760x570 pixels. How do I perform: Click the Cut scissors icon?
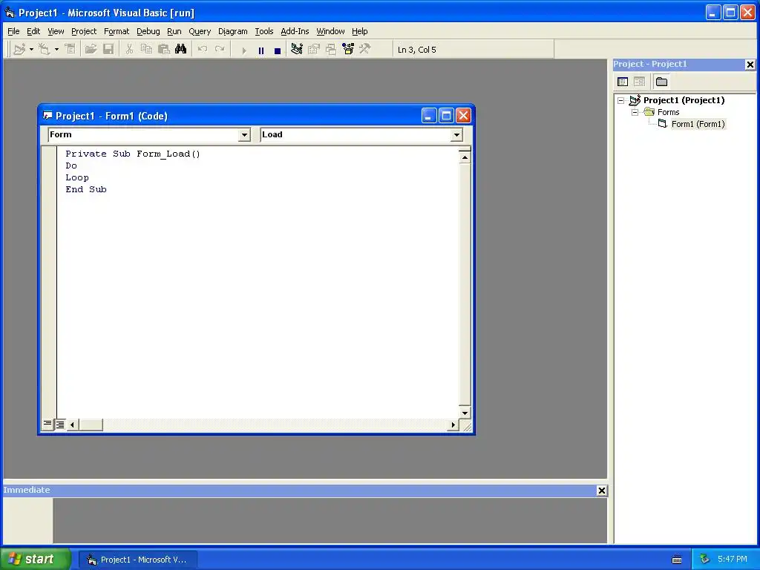pos(129,50)
